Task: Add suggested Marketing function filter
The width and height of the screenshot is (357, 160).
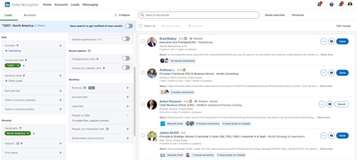Action: [13, 51]
